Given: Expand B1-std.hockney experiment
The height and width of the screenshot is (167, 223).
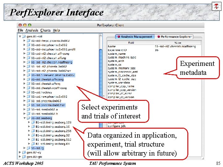Looking at the screenshot, I should pos(24,92).
